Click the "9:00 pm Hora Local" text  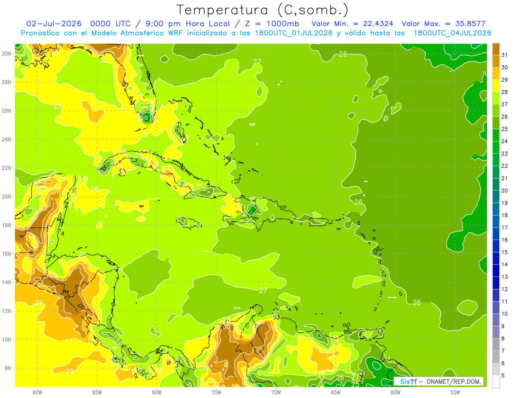point(188,24)
